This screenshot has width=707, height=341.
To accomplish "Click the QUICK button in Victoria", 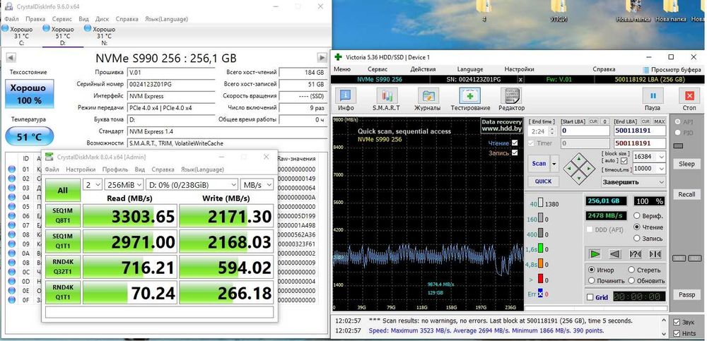I will 543,181.
